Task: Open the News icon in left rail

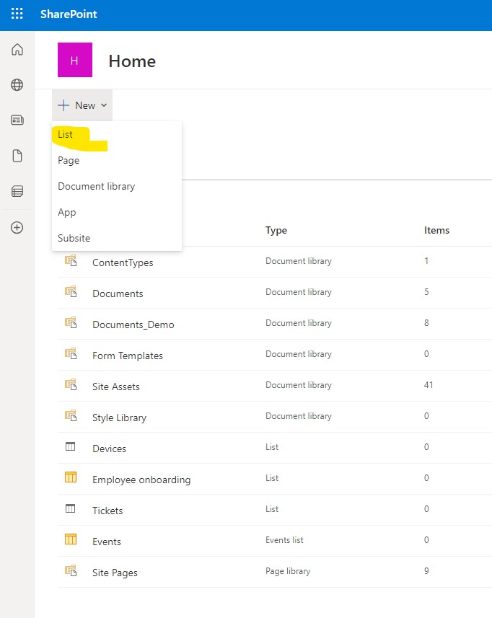Action: click(17, 120)
